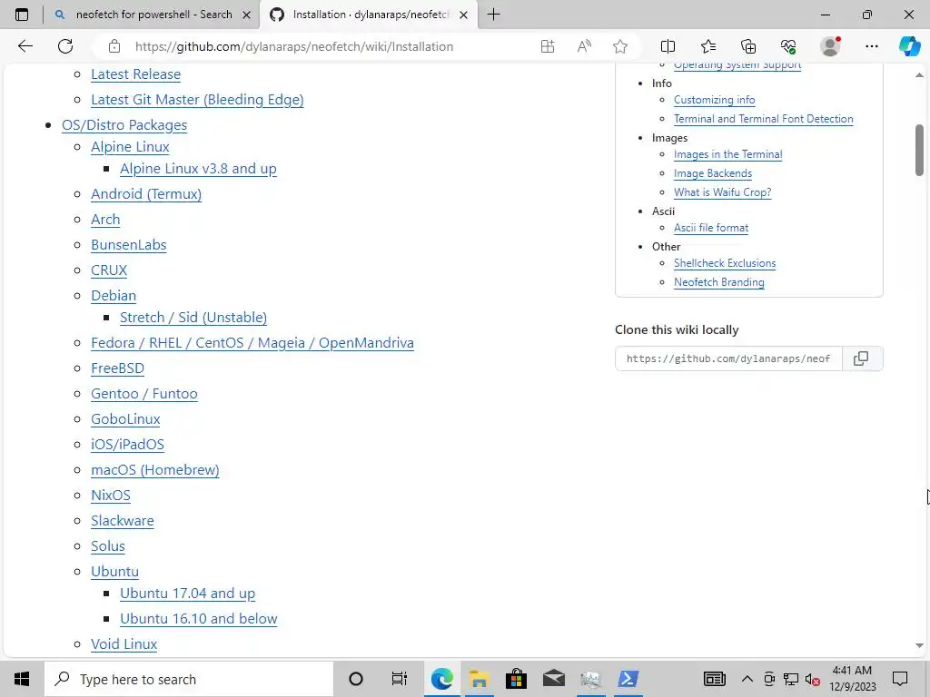The height and width of the screenshot is (697, 930).
Task: Open Neofetch Branding link
Action: (x=719, y=282)
